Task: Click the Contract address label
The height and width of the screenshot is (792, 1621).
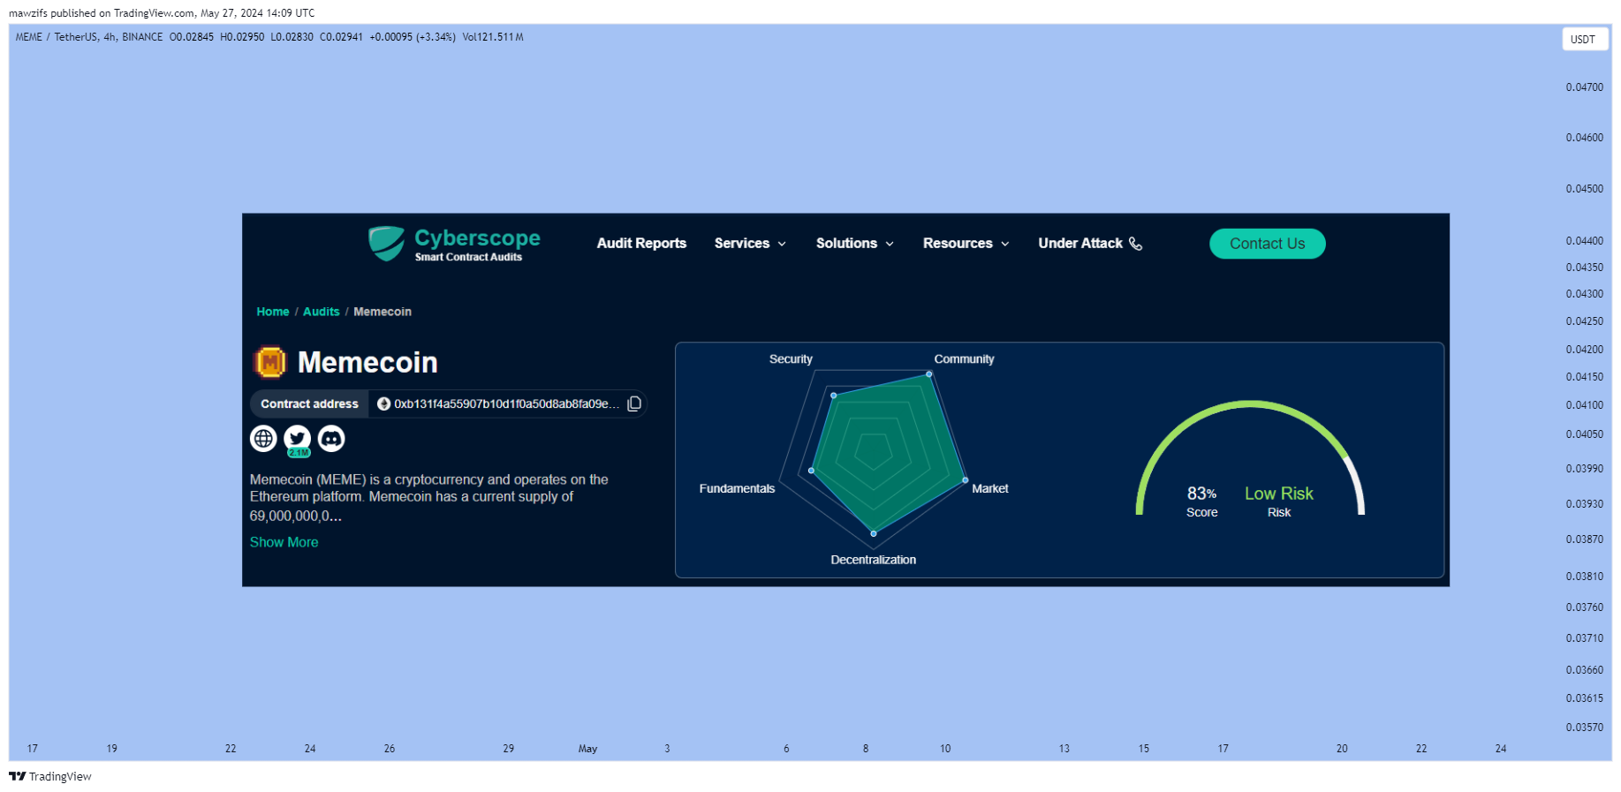Action: pyautogui.click(x=309, y=404)
